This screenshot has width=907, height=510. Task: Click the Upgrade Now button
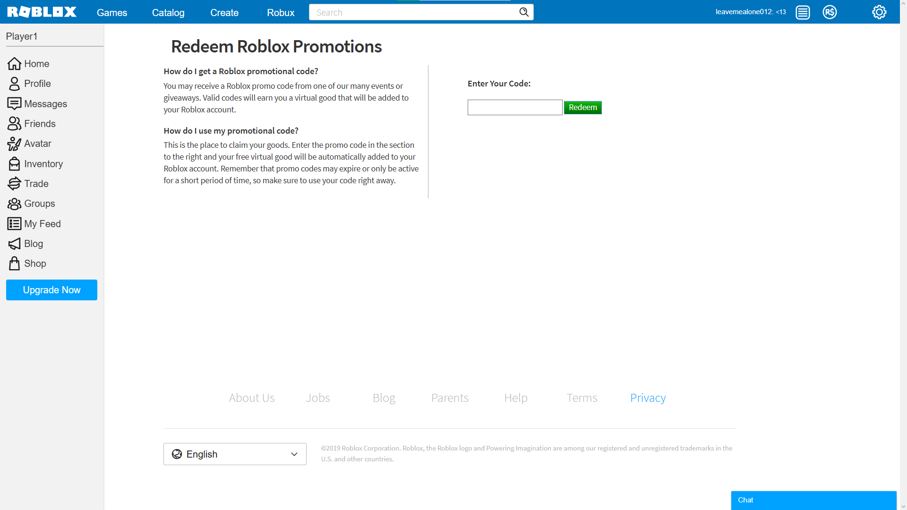pos(51,290)
